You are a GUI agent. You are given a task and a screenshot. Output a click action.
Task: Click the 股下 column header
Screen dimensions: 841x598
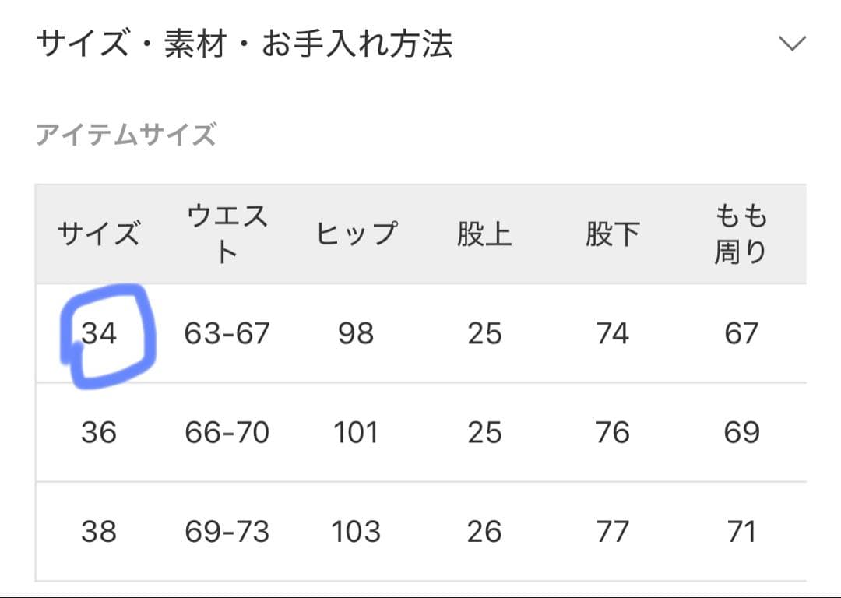tap(612, 234)
